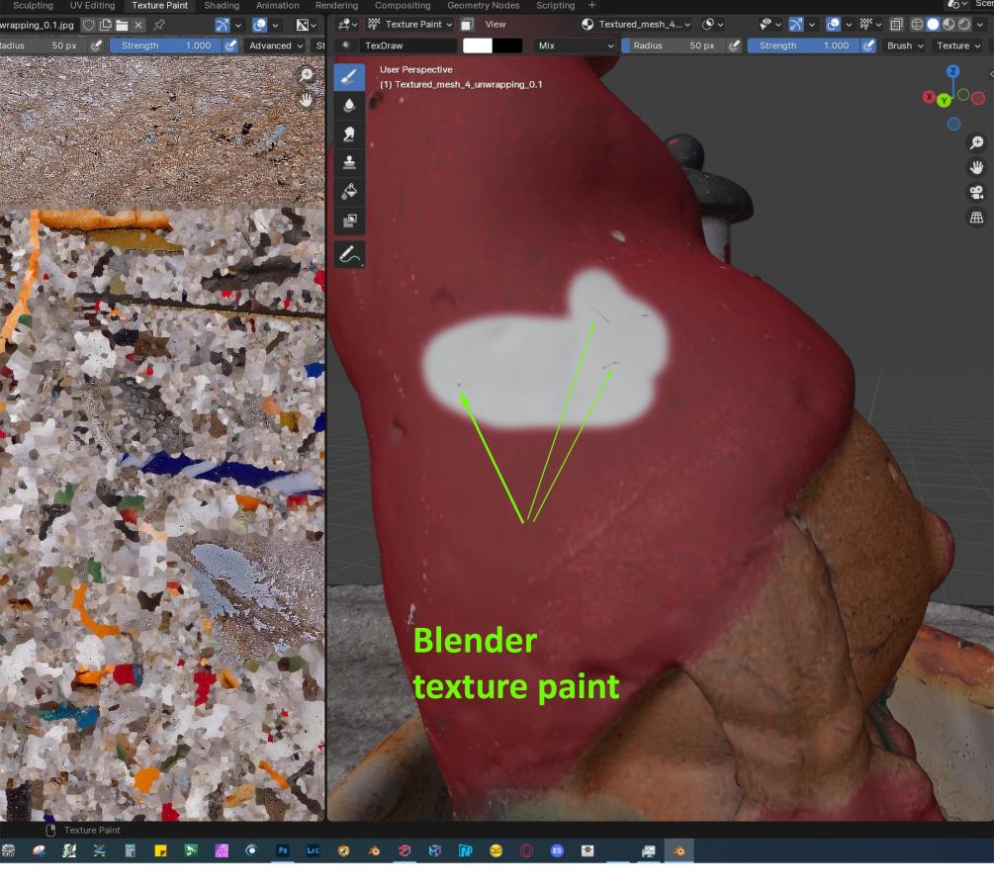
Task: Enable solid viewport shading mode
Action: [933, 25]
